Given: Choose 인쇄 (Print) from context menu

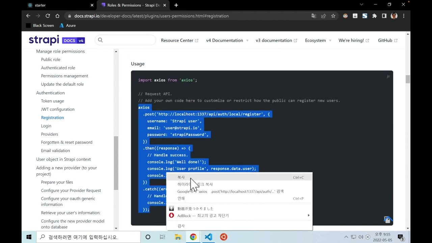Looking at the screenshot, I should pos(239,198).
